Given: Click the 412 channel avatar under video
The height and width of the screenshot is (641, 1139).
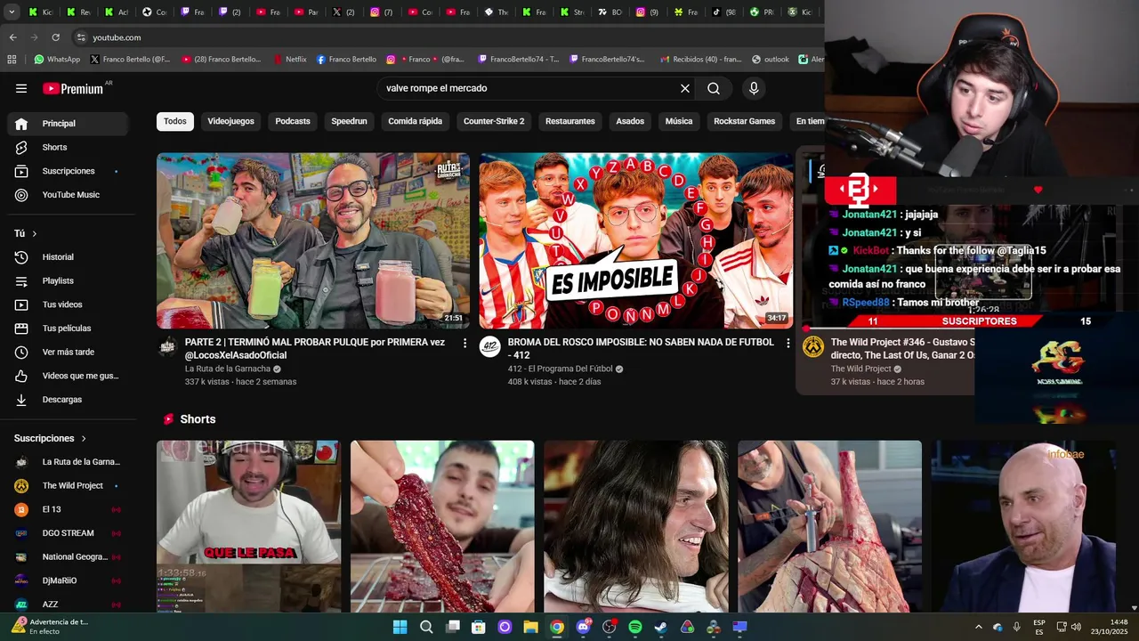Looking at the screenshot, I should click(490, 347).
